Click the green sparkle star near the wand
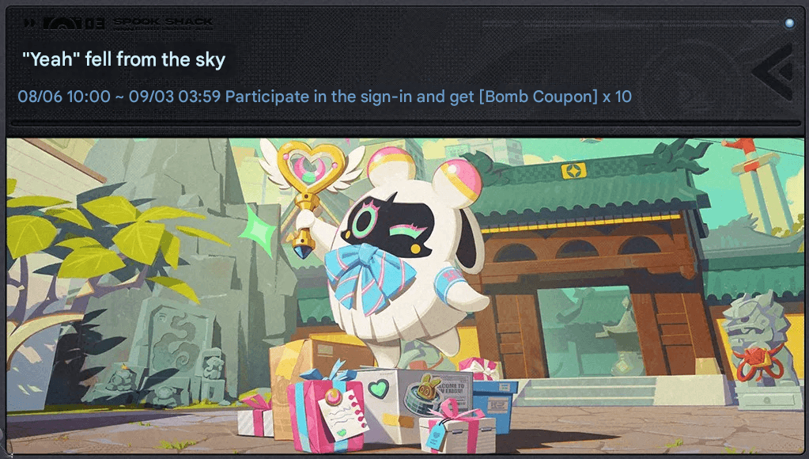Screen dimensions: 809x459 259,231
